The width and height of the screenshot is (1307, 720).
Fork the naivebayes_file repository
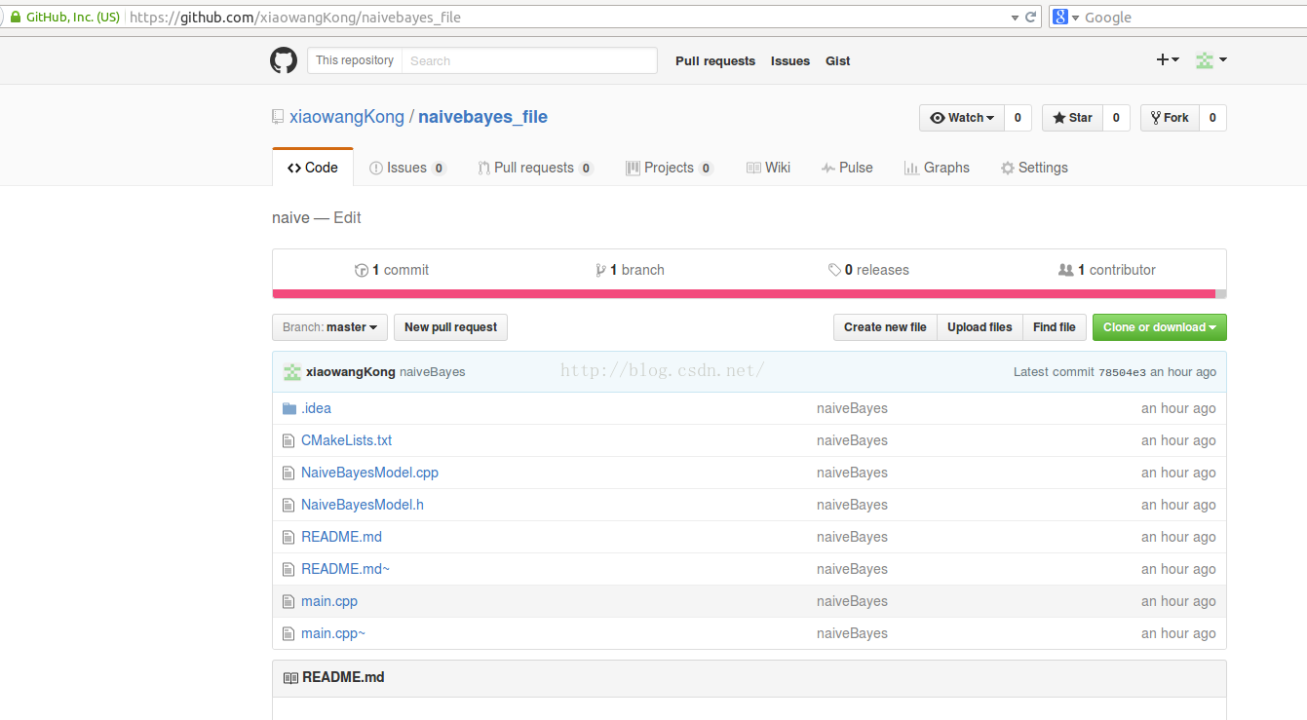(x=1170, y=118)
